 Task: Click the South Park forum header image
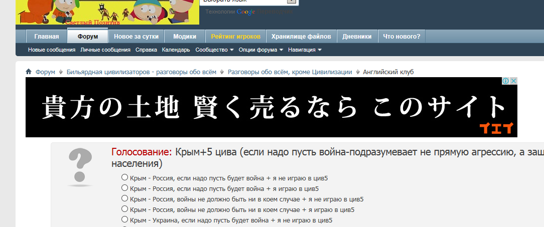(x=107, y=12)
